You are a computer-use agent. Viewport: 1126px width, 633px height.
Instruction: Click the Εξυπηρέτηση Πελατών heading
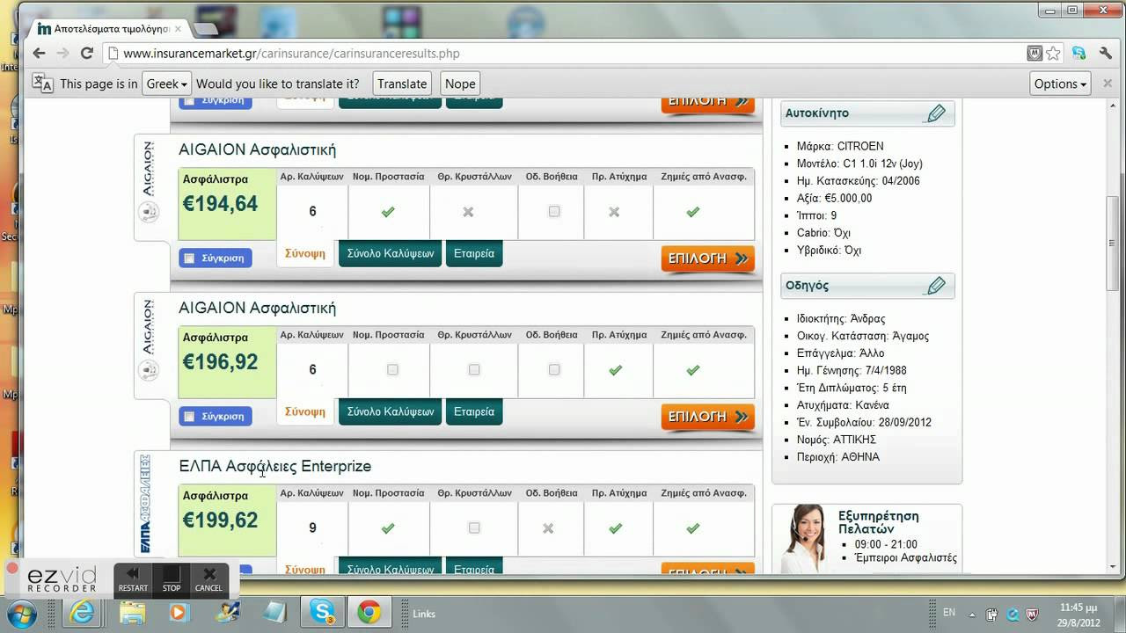click(x=879, y=522)
